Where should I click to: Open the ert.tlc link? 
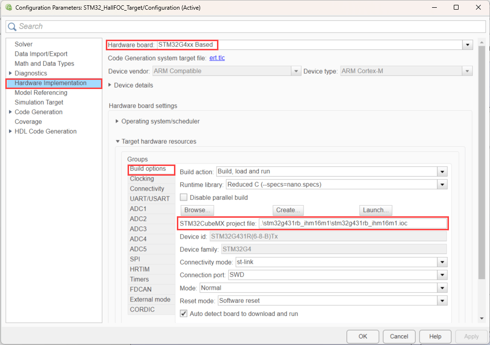point(217,58)
